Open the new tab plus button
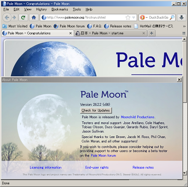188x187 pixels. point(152,33)
